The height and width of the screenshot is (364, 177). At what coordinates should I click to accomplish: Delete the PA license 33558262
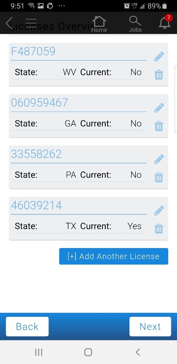tap(159, 178)
